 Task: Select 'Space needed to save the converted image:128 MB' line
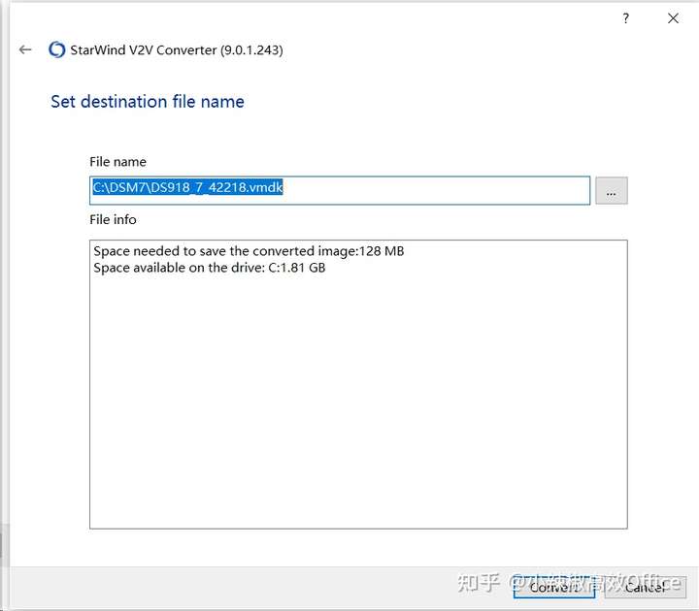click(x=249, y=251)
